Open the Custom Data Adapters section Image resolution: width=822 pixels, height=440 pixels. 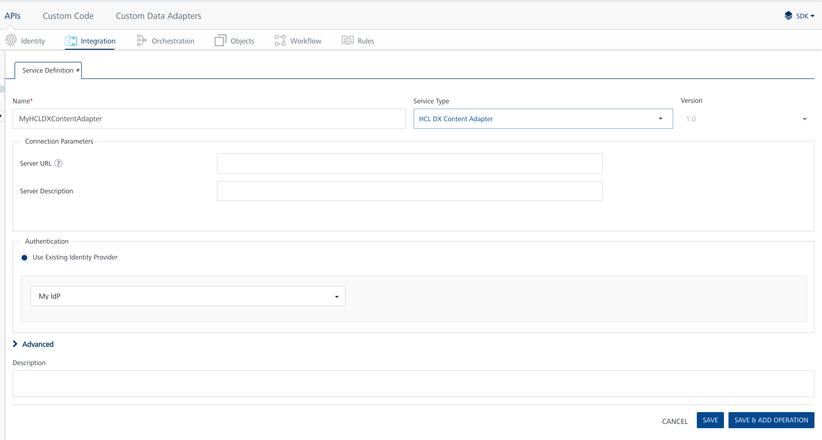tap(159, 15)
